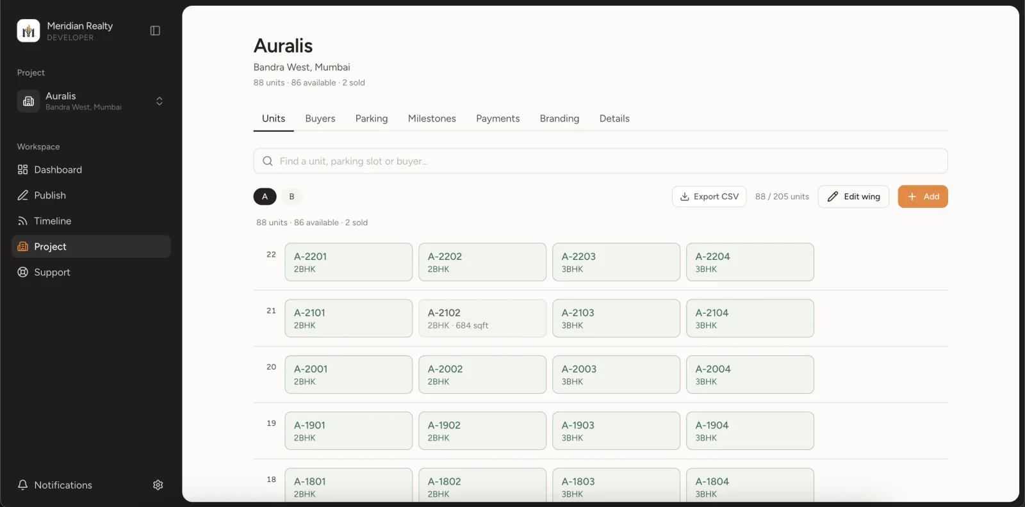Click the orange Add button
This screenshot has width=1025, height=507.
coord(922,197)
